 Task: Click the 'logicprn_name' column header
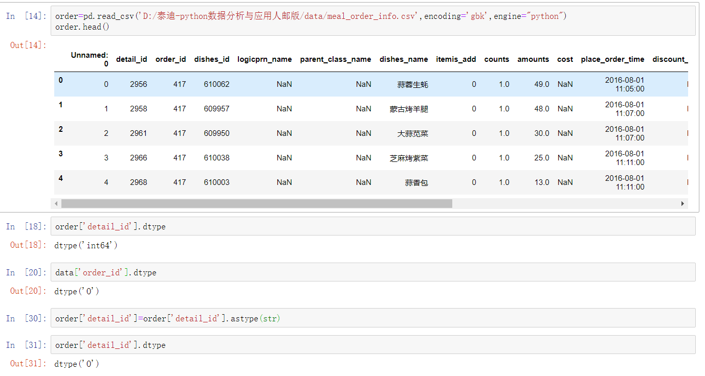265,59
